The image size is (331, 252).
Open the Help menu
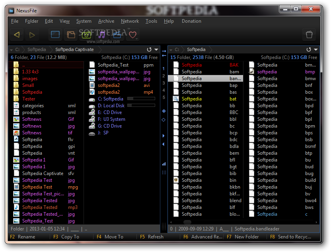[x=169, y=21]
